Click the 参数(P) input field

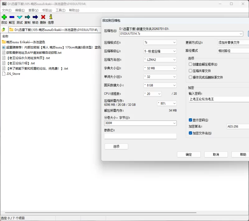point(140,136)
